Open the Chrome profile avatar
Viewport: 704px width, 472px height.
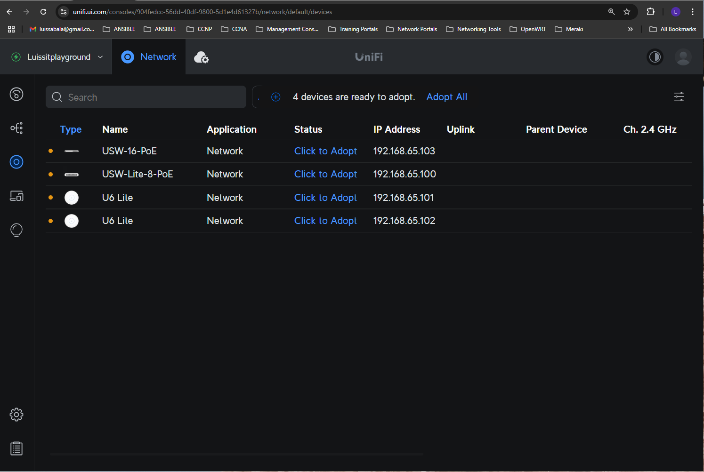tap(676, 12)
